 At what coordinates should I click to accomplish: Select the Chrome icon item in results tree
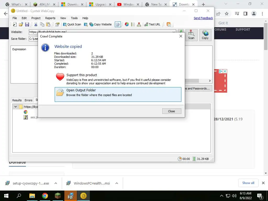coord(26,112)
